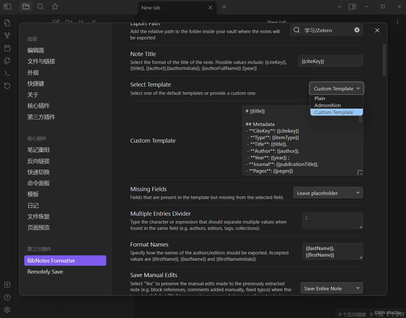This screenshot has height=318, width=406.
Task: Close the settings dialog
Action: tap(377, 30)
